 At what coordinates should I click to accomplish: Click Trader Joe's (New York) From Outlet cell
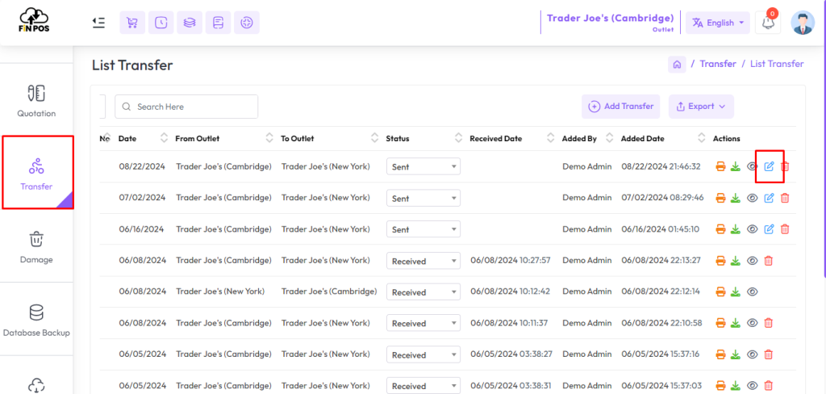[220, 291]
